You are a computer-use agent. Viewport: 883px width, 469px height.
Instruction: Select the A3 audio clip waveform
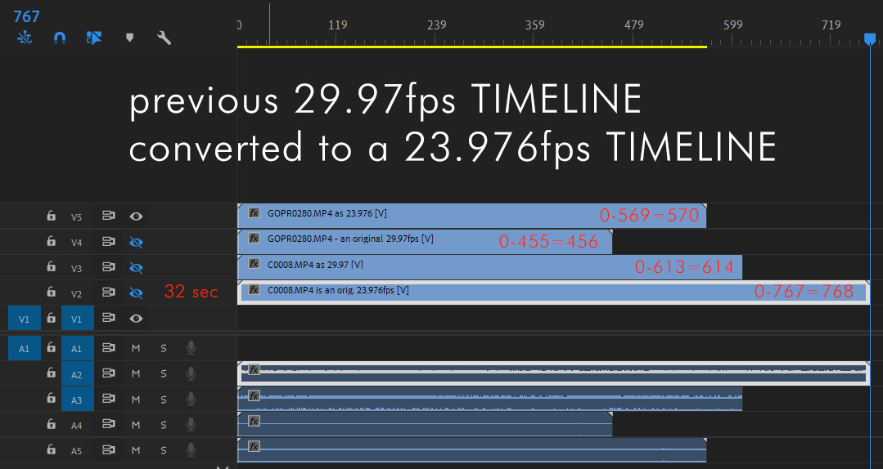point(490,400)
